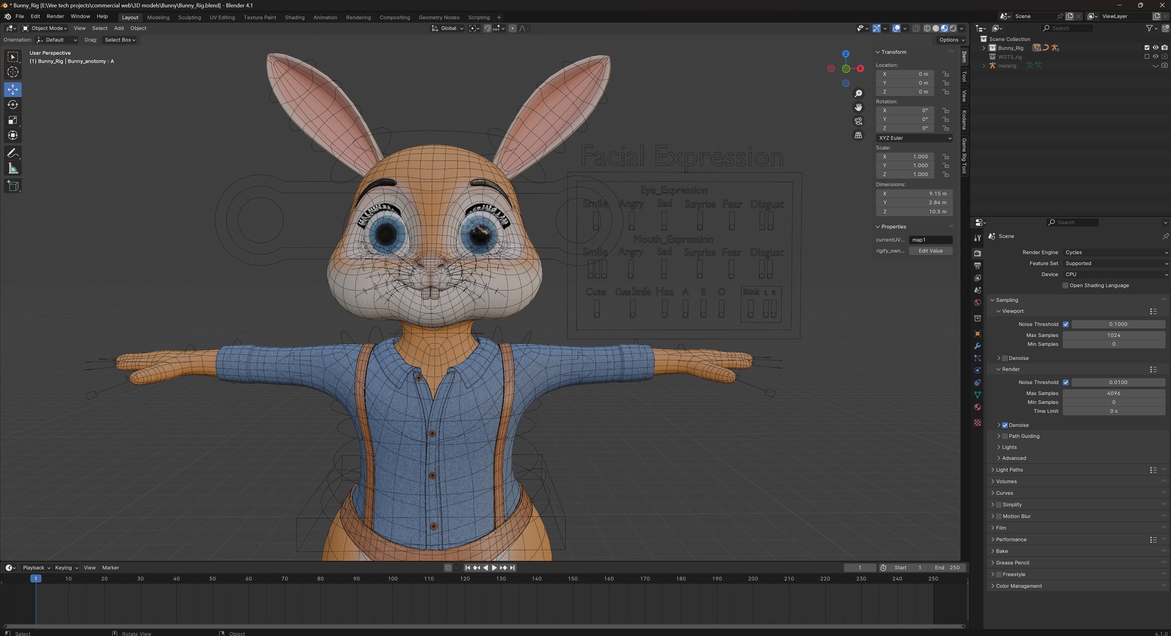
Task: Open the Output properties tab icon
Action: [x=978, y=266]
